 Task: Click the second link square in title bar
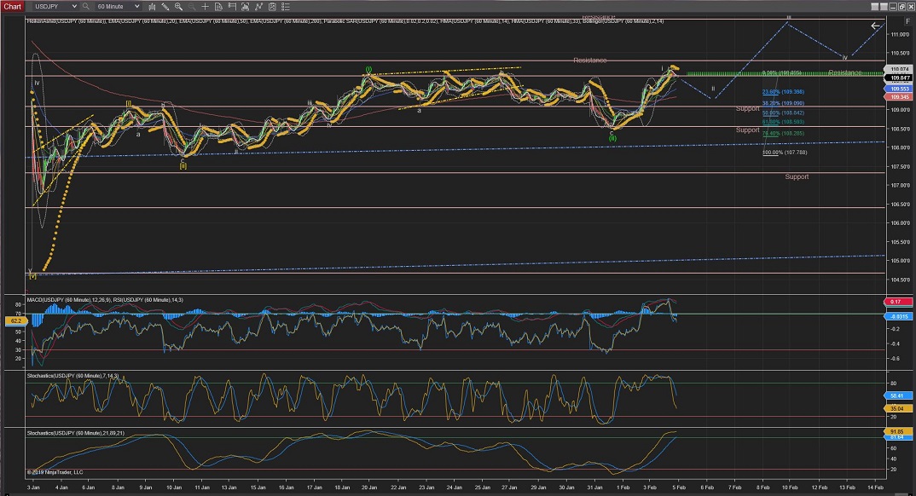(885, 7)
